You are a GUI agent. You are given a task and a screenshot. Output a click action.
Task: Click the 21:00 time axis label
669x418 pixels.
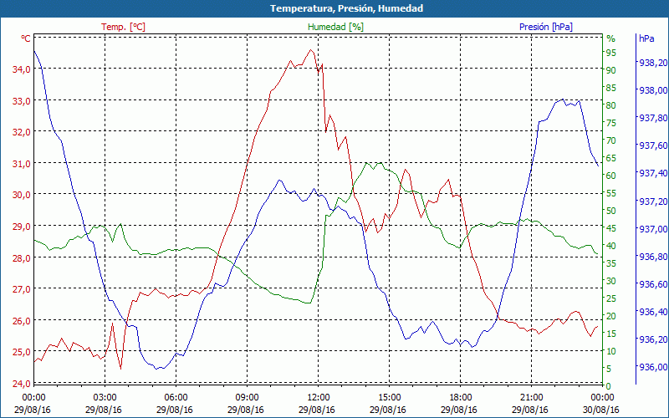[x=532, y=398]
